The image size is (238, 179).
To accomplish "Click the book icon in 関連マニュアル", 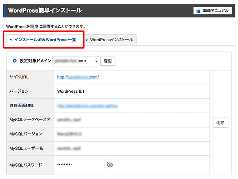I will pyautogui.click(x=198, y=11).
